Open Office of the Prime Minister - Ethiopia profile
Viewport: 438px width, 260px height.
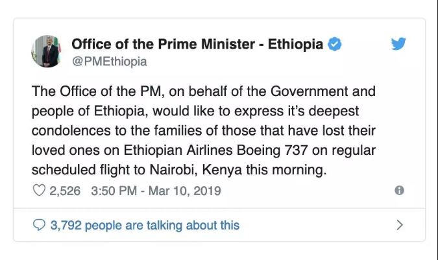click(197, 45)
